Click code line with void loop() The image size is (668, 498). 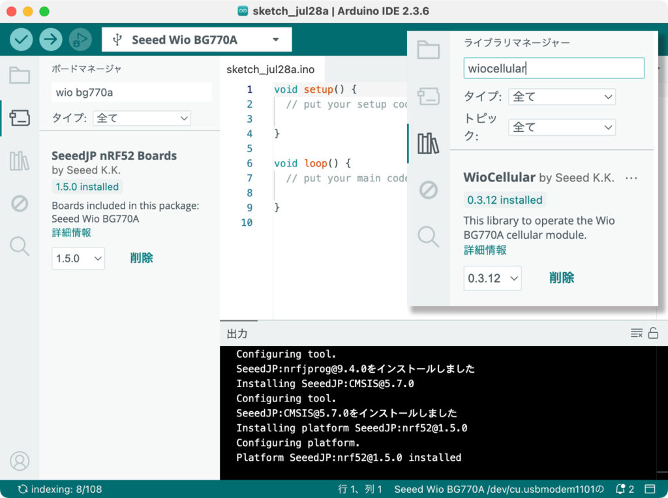click(x=312, y=163)
